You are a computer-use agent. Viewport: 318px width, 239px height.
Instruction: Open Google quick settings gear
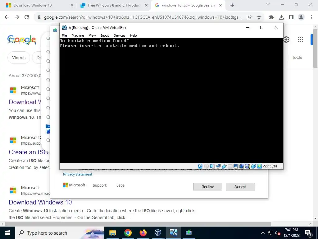tap(286, 40)
